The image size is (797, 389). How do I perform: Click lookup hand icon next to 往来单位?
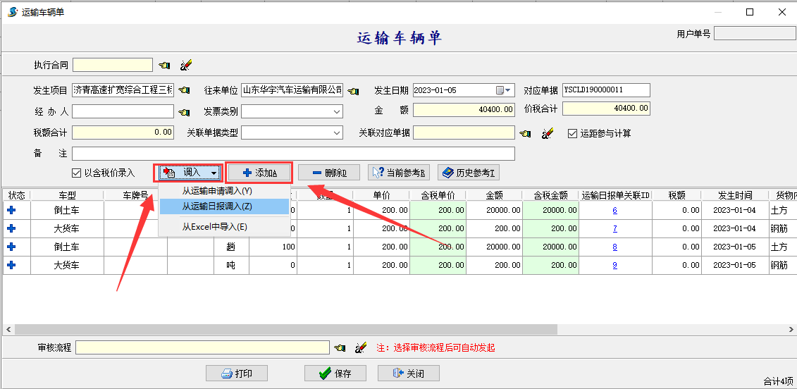tap(353, 90)
